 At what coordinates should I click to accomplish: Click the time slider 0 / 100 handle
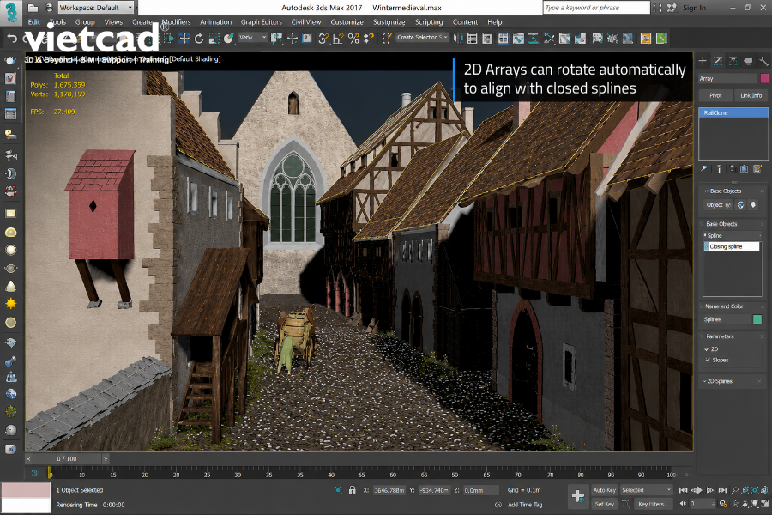coord(66,459)
